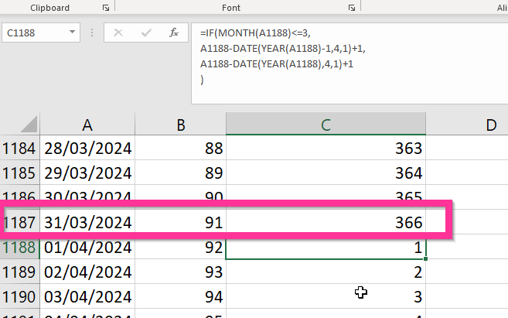
Task: Open the Font settings dialog launcher
Action: (352, 7)
